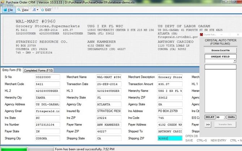Click the fitzgerald.irvin@dol.gov email text
Image resolution: width=242 pixels, height=151 pixels.
[x=178, y=37]
